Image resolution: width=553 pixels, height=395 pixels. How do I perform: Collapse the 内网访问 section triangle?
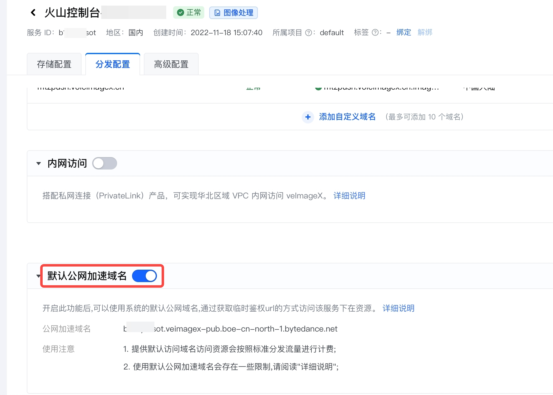click(39, 163)
